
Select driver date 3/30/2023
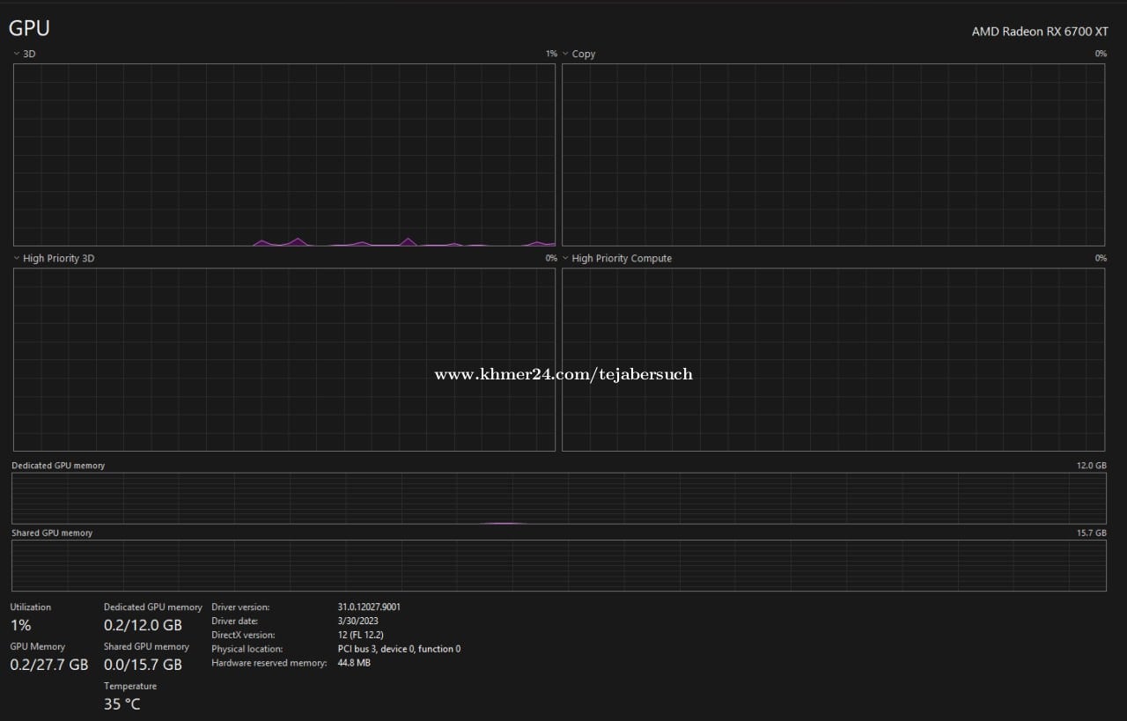pos(358,621)
